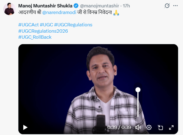Open the #UGC_RollBack hashtag
The image size is (183, 135).
[x=35, y=37]
